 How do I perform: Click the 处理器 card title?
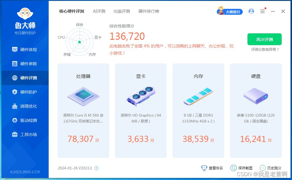point(83,76)
